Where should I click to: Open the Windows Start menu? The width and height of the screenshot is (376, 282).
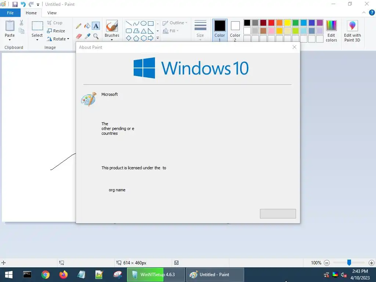[x=9, y=275]
